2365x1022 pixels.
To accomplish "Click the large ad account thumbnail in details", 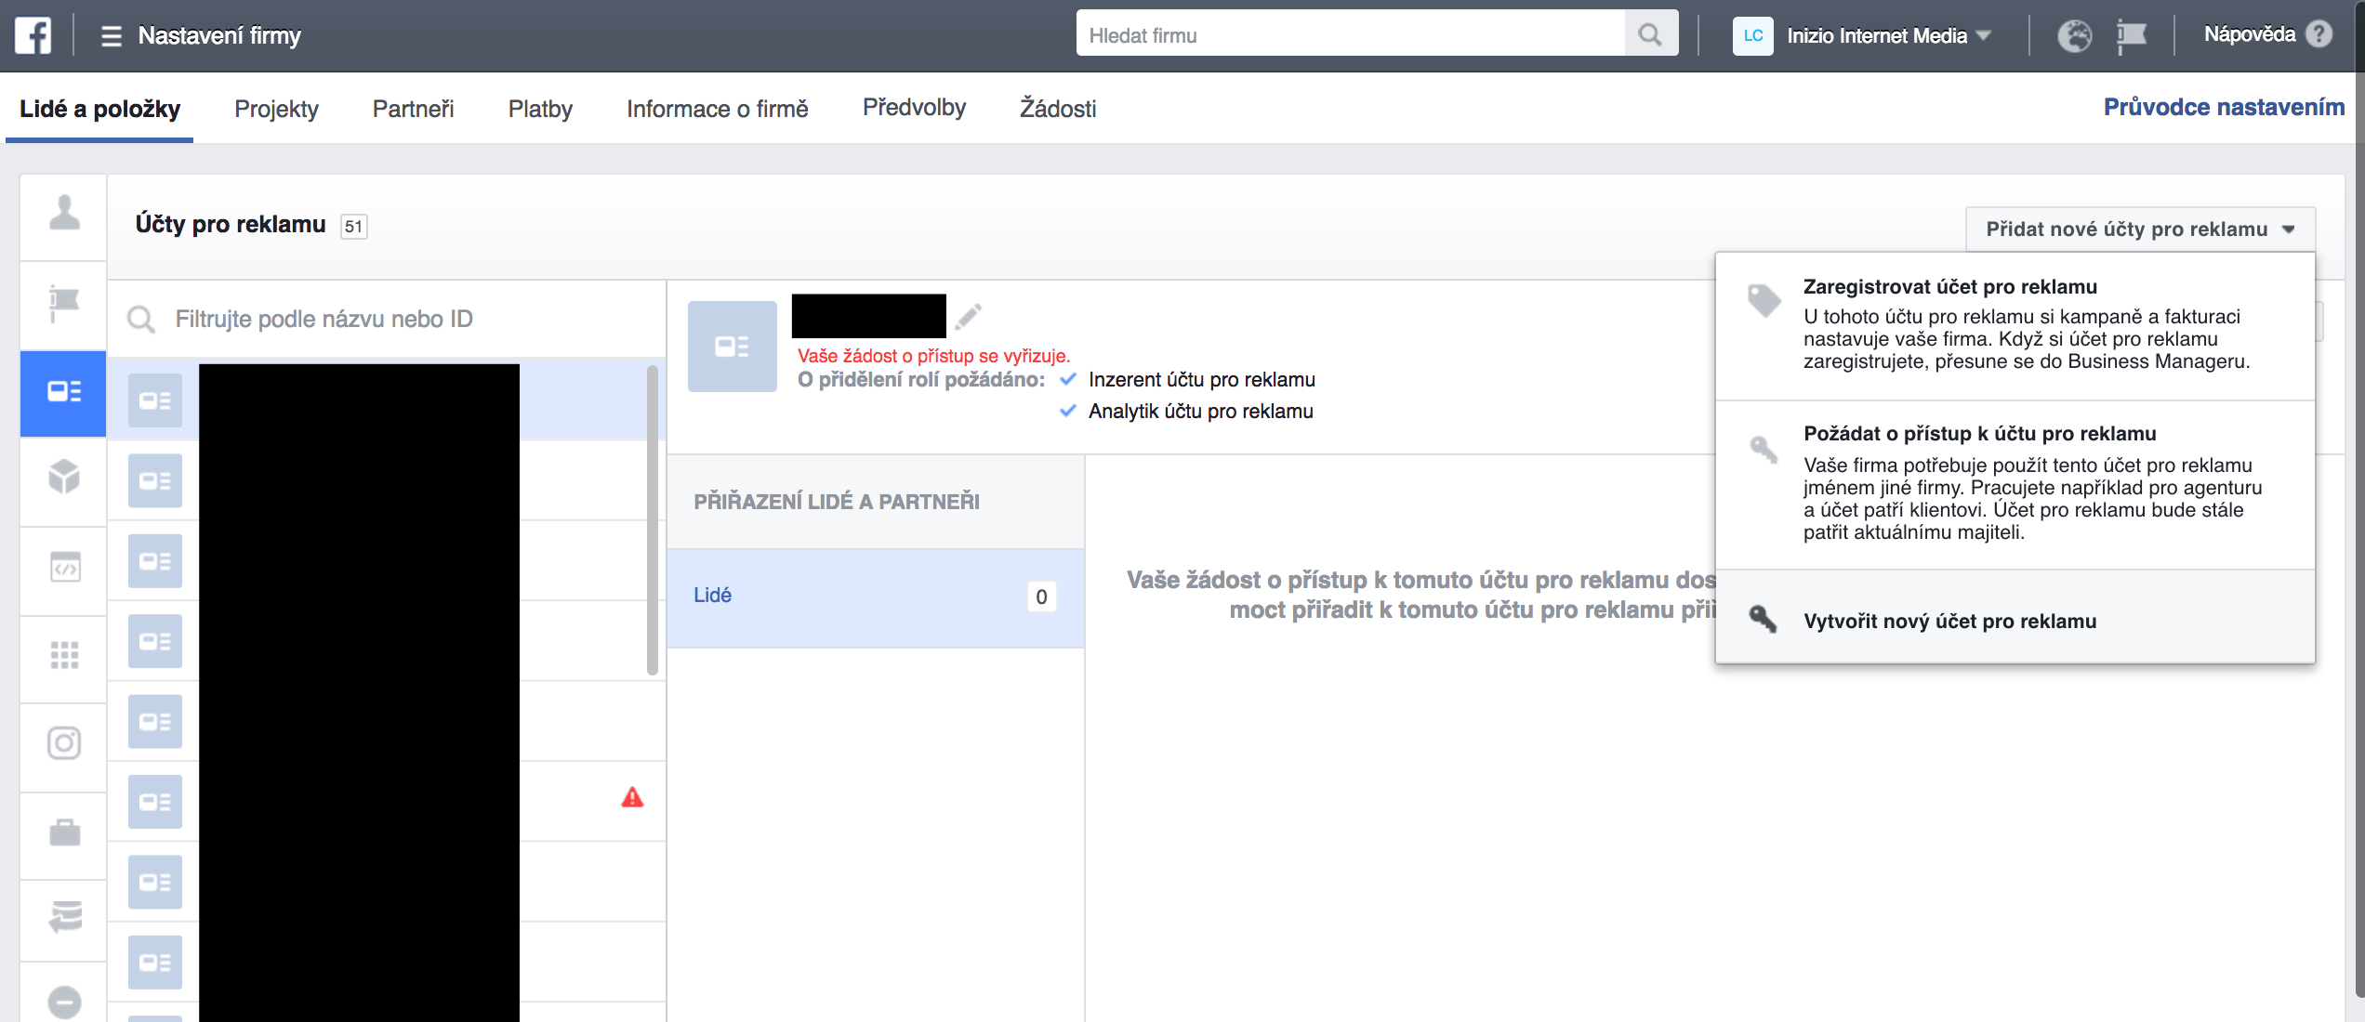I will [x=733, y=346].
